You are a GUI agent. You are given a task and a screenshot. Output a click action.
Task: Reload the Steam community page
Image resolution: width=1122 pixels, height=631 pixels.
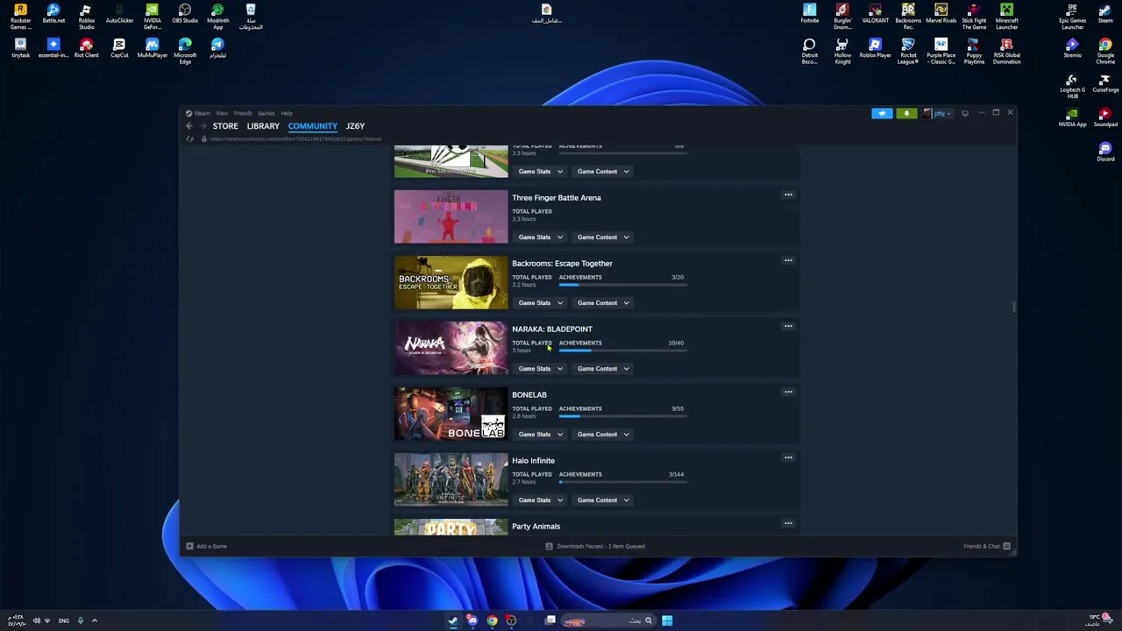click(189, 139)
